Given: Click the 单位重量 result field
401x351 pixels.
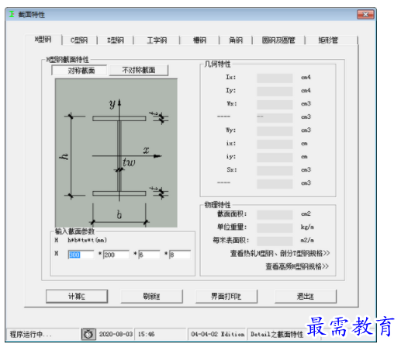Looking at the screenshot, I should pyautogui.click(x=275, y=228).
